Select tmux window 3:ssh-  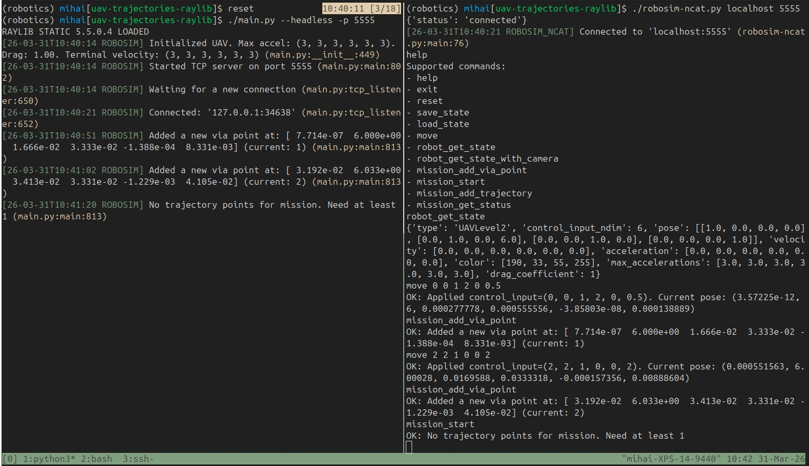pyautogui.click(x=138, y=459)
